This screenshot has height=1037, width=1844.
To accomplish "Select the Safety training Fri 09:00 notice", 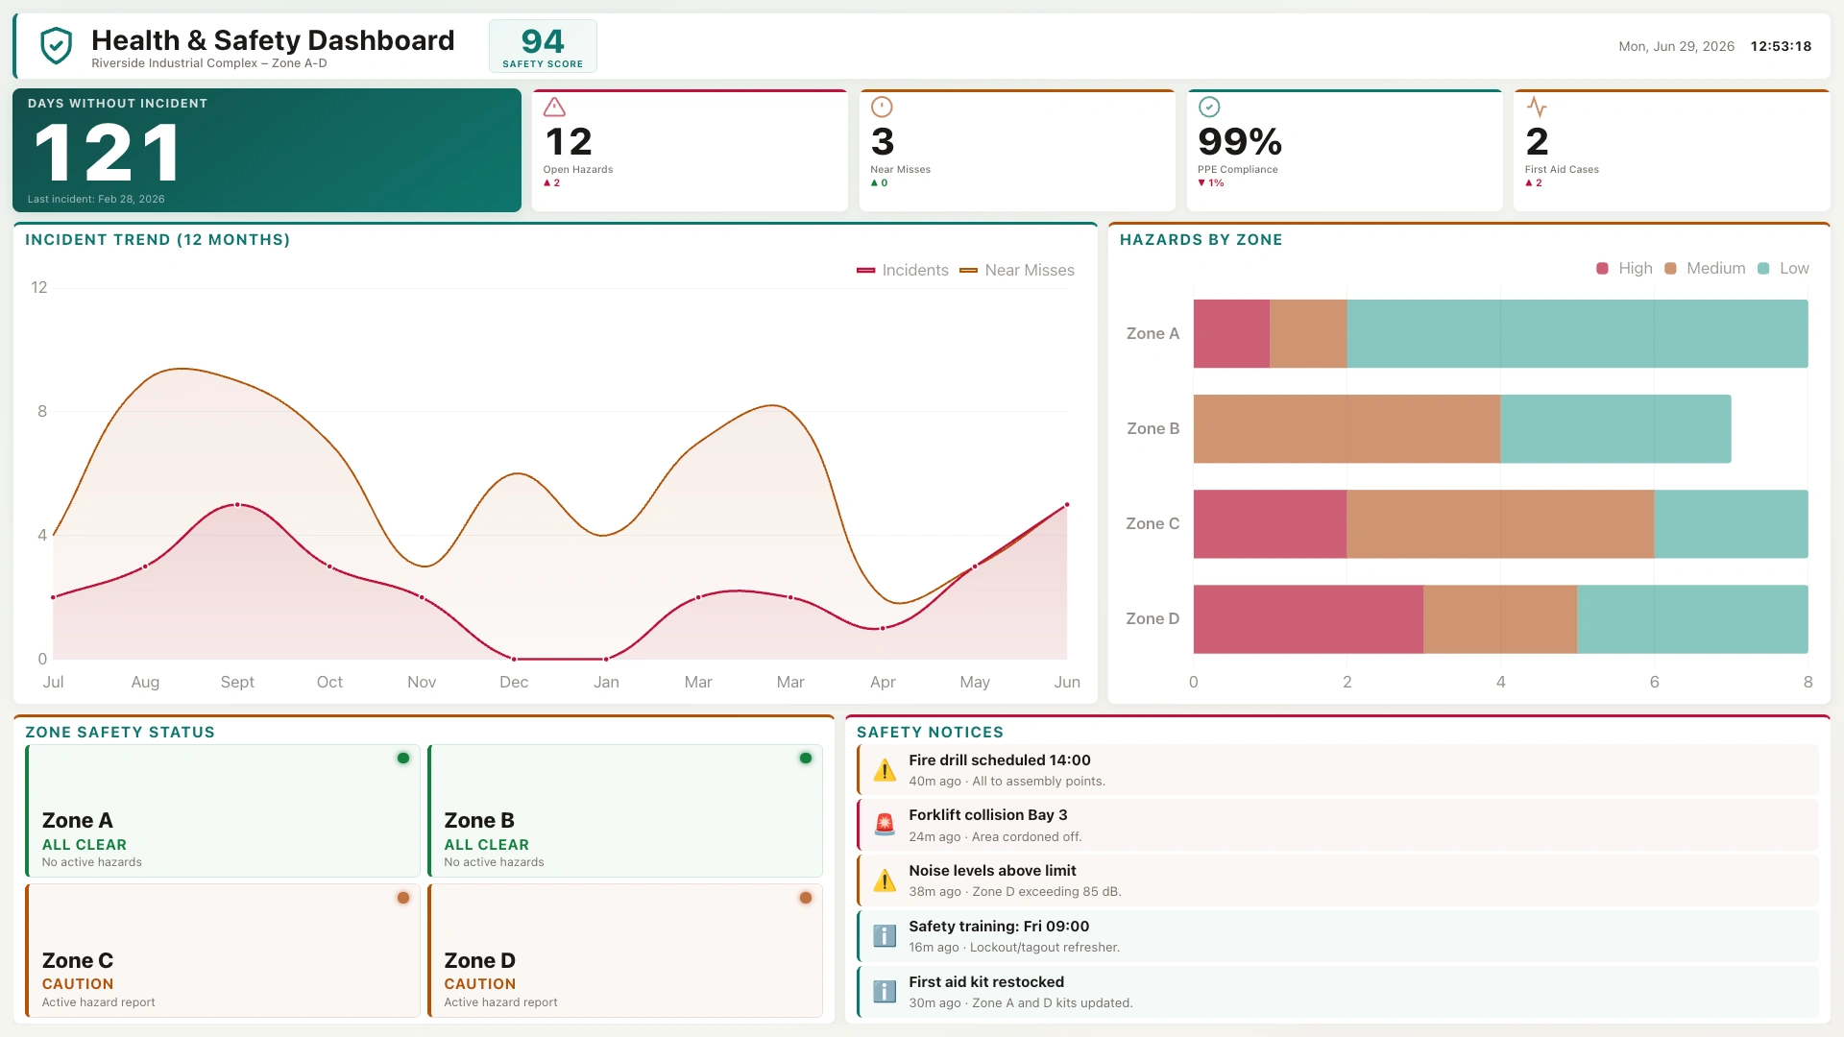I will point(1338,936).
